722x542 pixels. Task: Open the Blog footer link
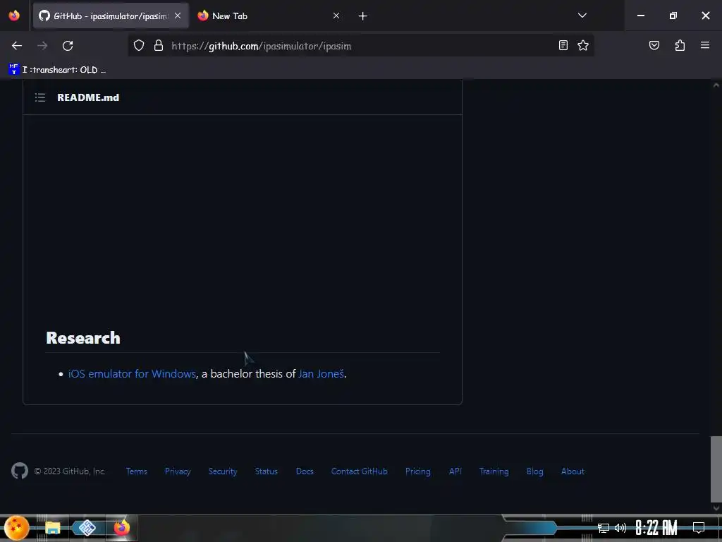[534, 471]
